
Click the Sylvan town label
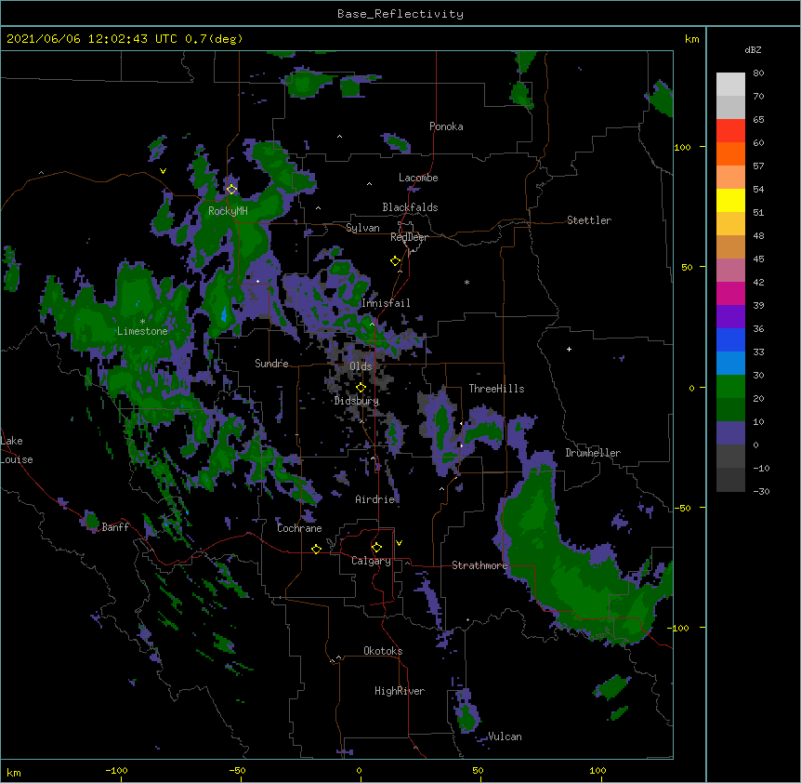pyautogui.click(x=362, y=228)
